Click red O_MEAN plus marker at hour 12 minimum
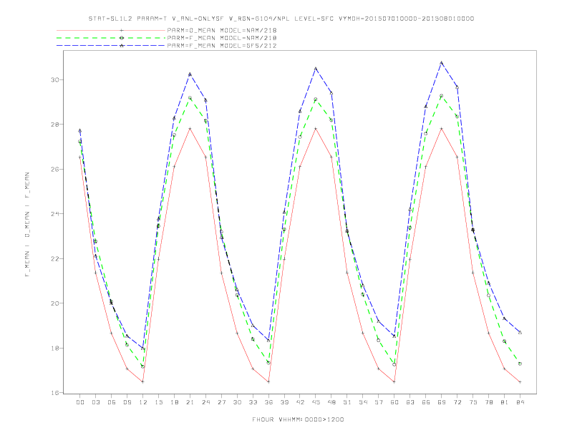The height and width of the screenshot is (438, 567). (x=143, y=382)
